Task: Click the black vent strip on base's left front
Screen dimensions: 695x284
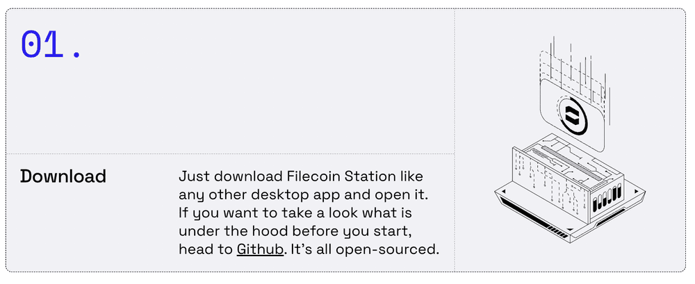Action: (525, 213)
